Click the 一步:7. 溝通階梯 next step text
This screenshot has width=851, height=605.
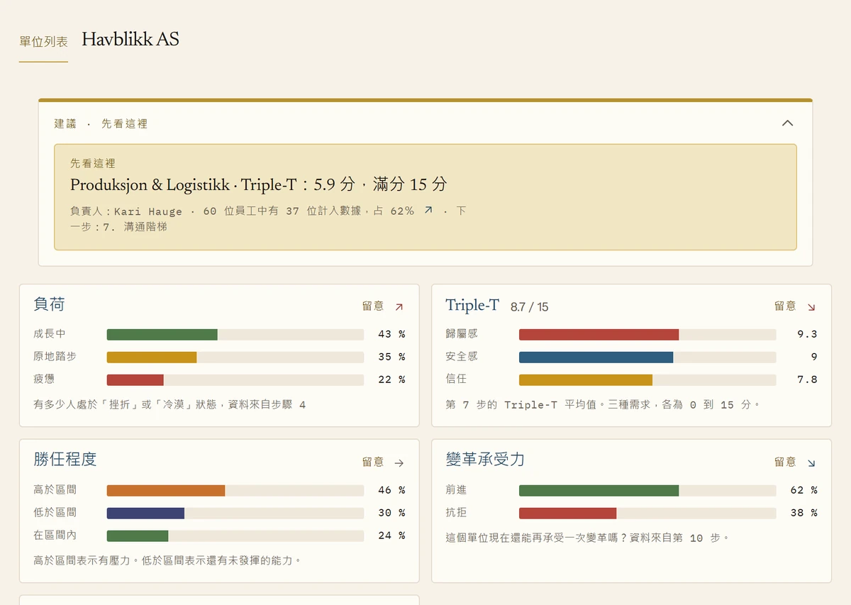119,227
